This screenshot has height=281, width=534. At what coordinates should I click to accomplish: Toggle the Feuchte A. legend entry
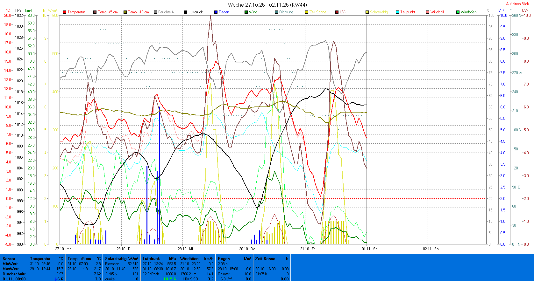point(164,12)
